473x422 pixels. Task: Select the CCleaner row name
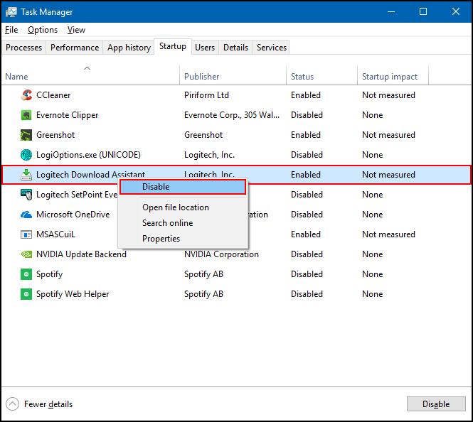point(53,95)
